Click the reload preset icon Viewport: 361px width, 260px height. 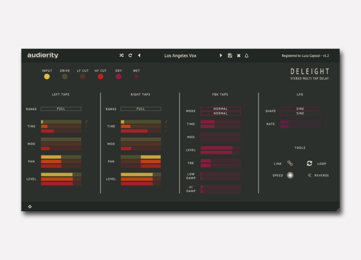(130, 55)
